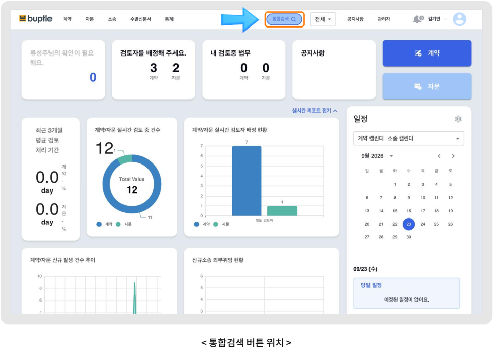
Task: Toggle 자문 legend in donut chart
Action: (124, 224)
